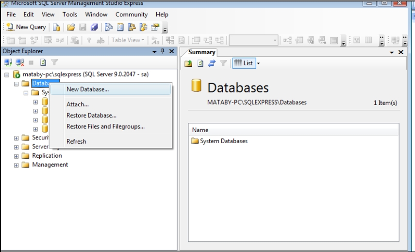Select the highlighted Databases tree folder

40,83
